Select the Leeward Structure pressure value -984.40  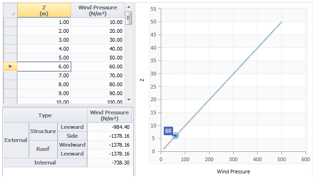110,127
